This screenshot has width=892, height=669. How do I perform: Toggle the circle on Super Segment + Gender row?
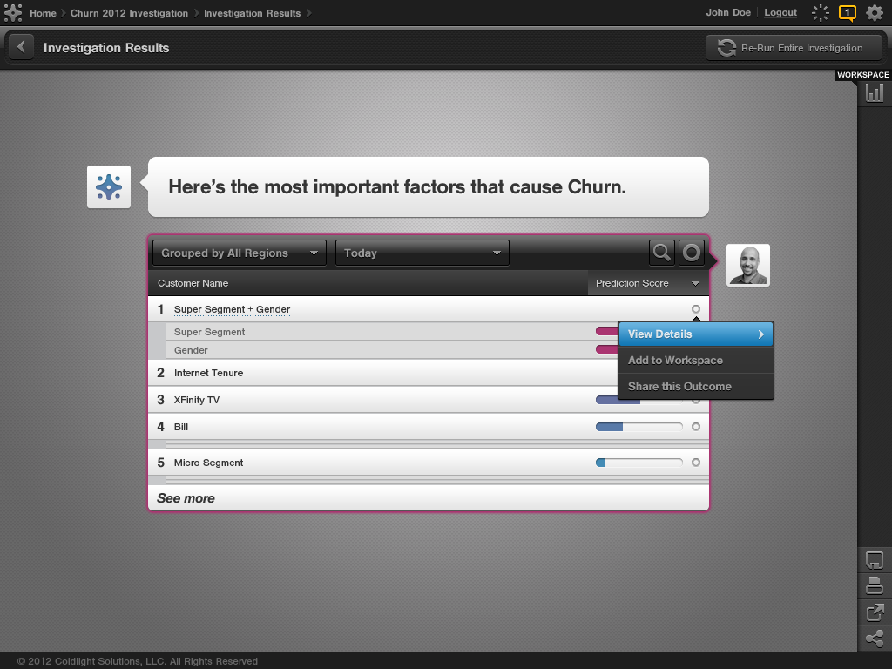point(695,309)
